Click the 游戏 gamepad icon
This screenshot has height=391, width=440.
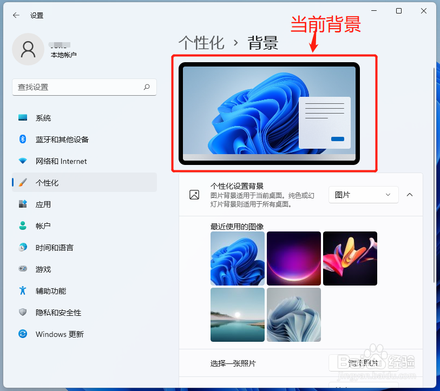[23, 269]
